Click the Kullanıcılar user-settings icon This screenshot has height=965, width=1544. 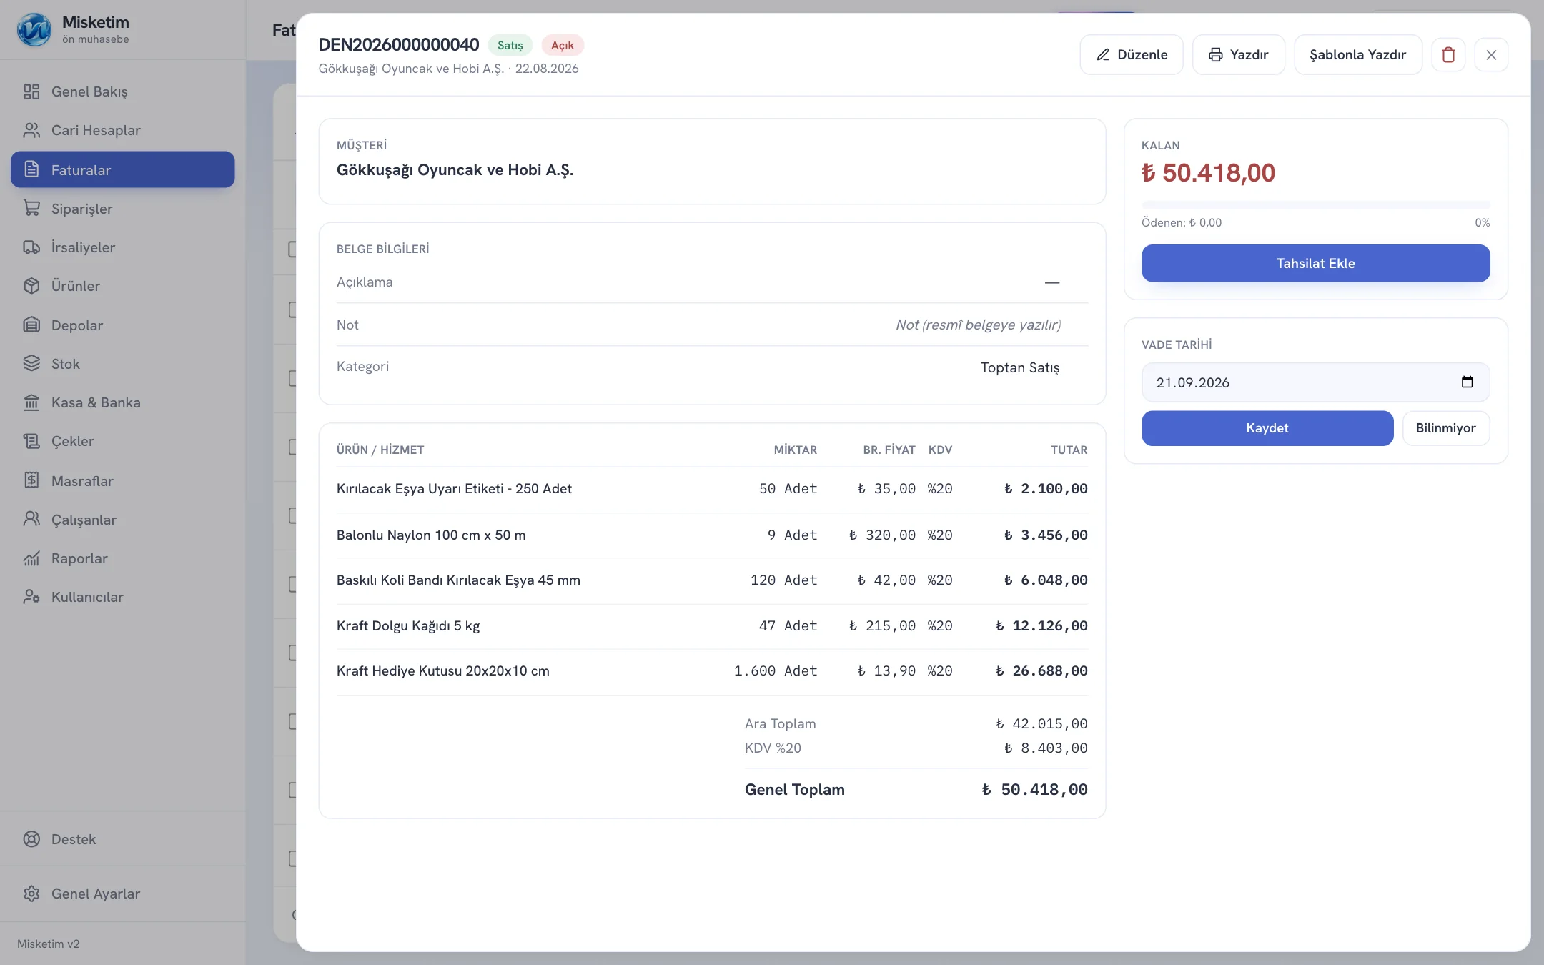pyautogui.click(x=31, y=597)
